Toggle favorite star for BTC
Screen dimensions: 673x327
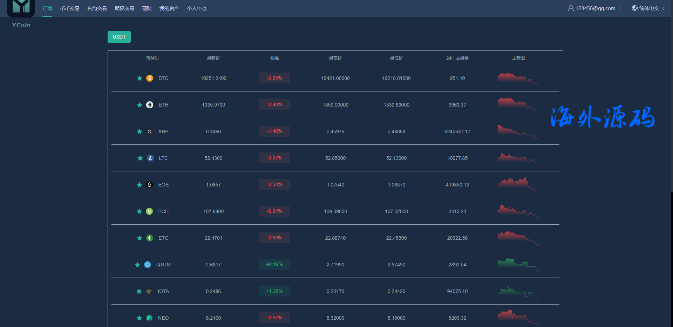click(140, 78)
